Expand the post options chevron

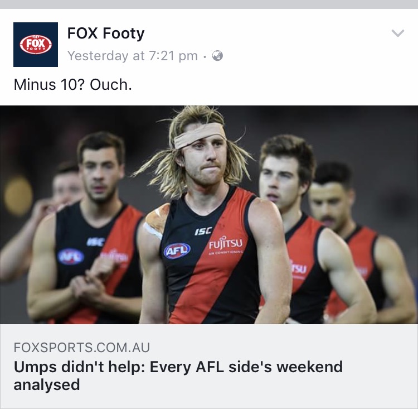(x=398, y=33)
